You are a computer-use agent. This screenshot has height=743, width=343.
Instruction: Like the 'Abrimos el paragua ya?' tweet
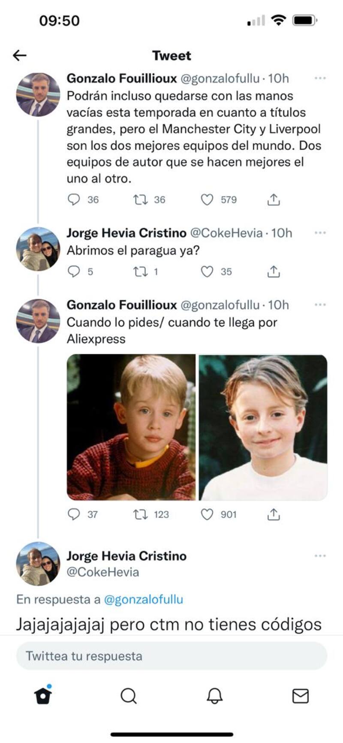(x=208, y=271)
